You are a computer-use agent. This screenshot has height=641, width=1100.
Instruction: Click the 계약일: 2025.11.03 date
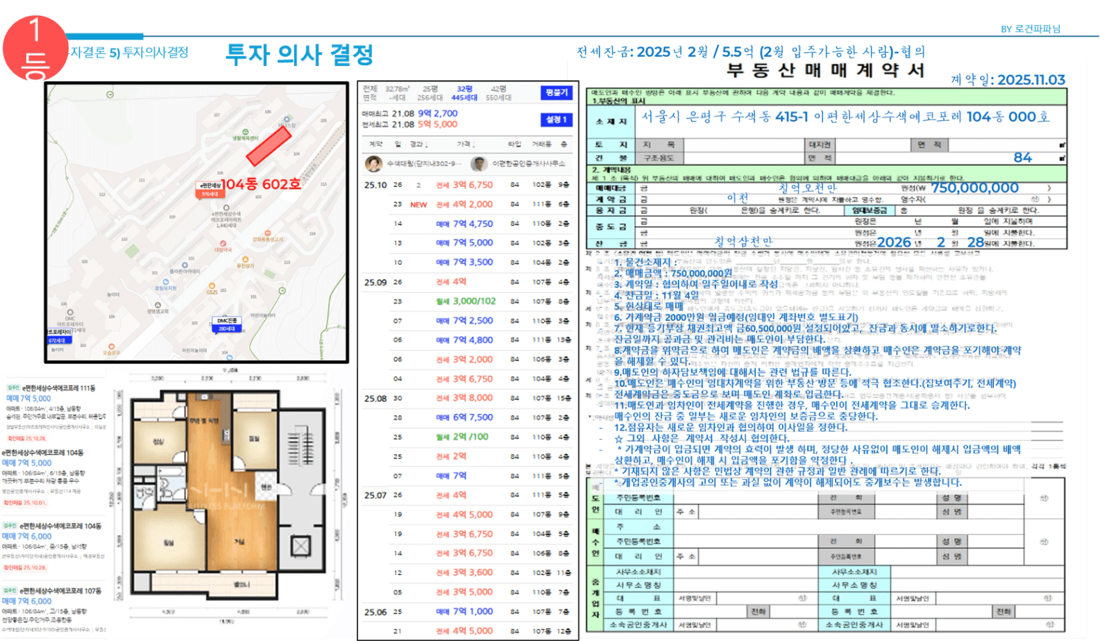(x=1008, y=80)
